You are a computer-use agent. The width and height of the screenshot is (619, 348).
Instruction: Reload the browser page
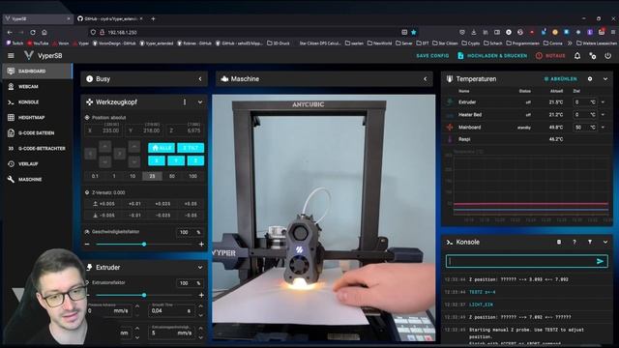coord(33,32)
